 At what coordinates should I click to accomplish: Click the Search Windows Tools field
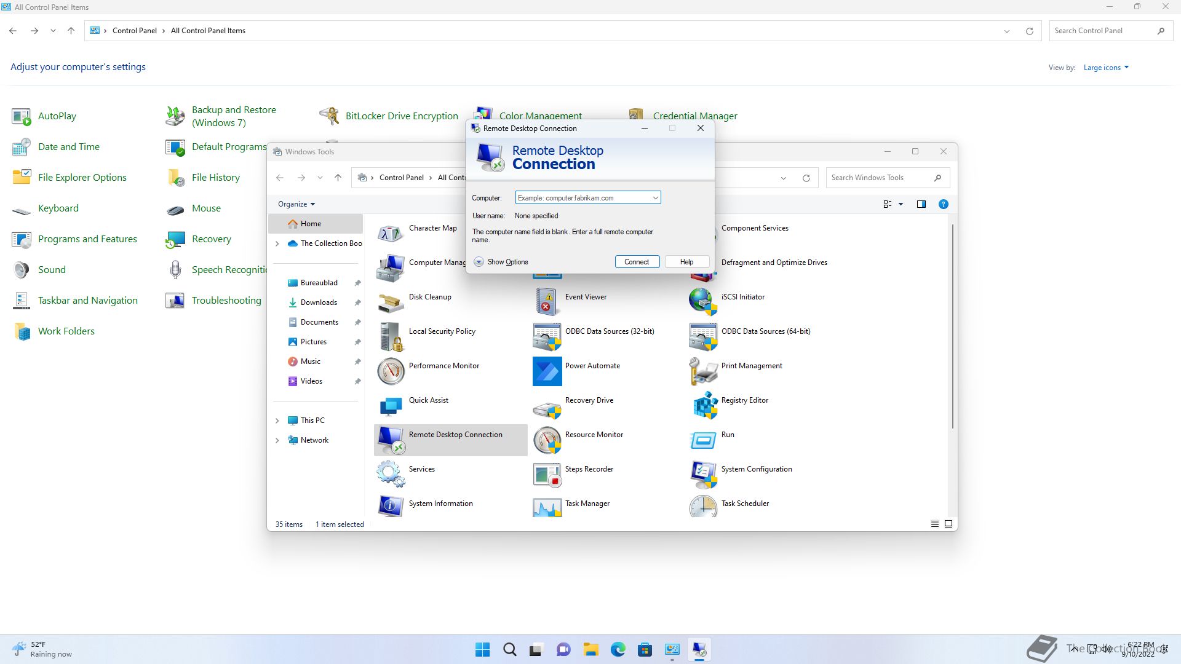point(878,178)
